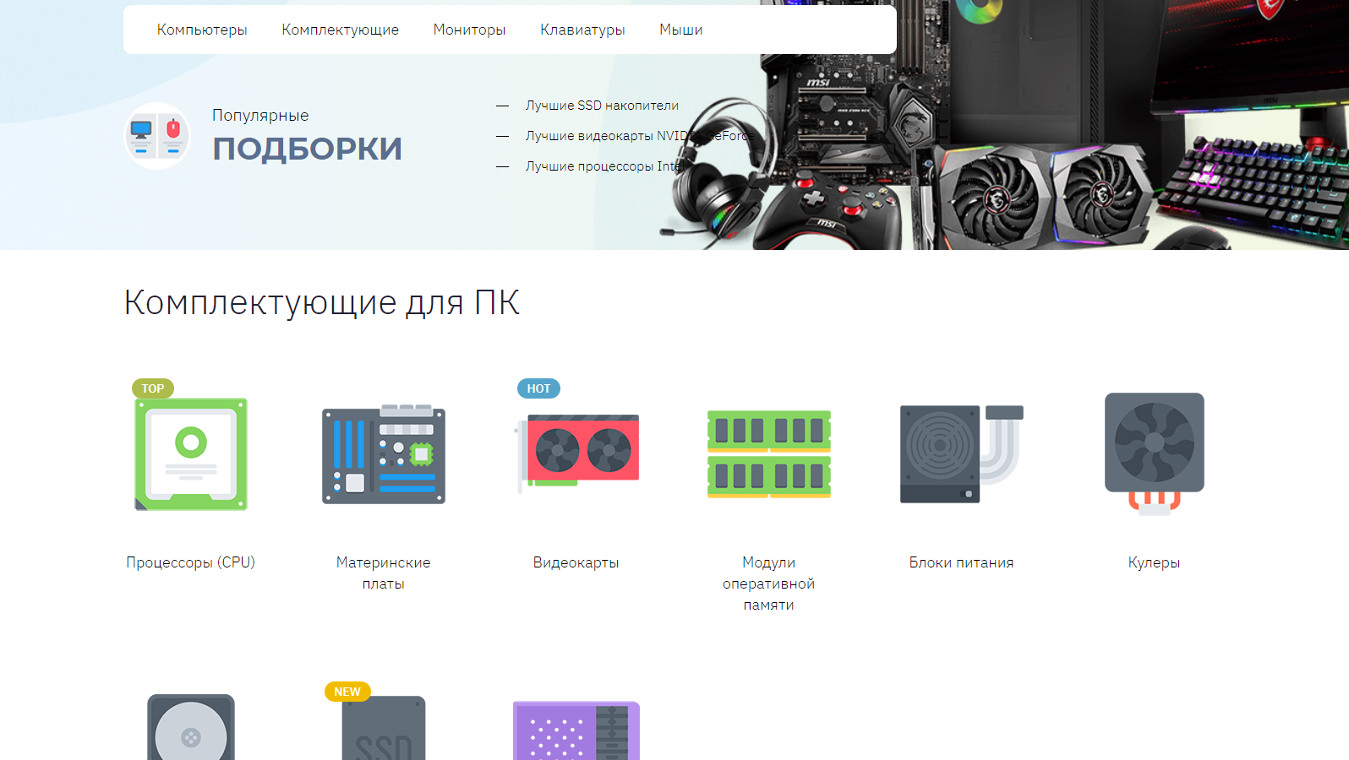1349x760 pixels.
Task: Open the SSD category icon
Action: pyautogui.click(x=384, y=730)
